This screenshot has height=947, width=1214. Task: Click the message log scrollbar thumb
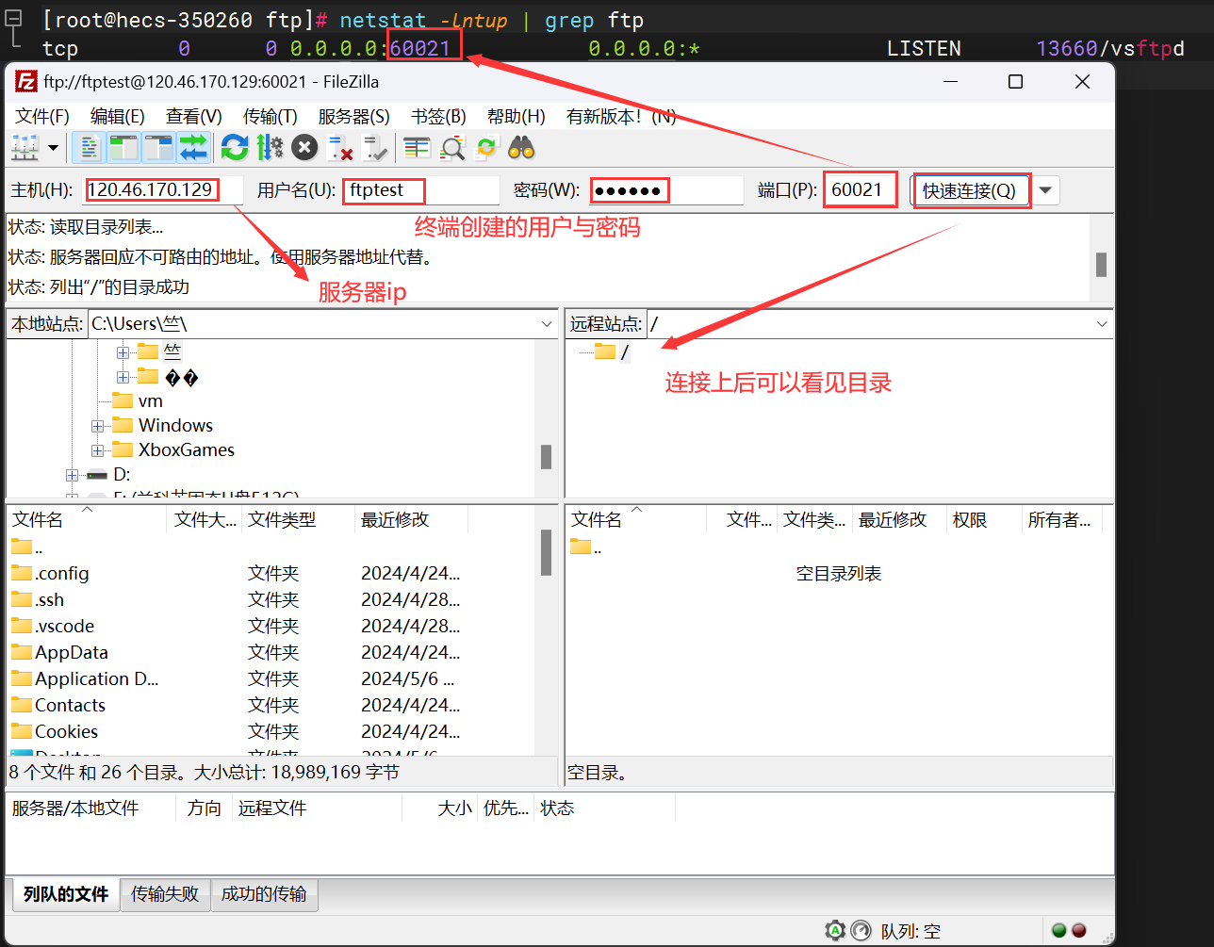click(x=1101, y=264)
